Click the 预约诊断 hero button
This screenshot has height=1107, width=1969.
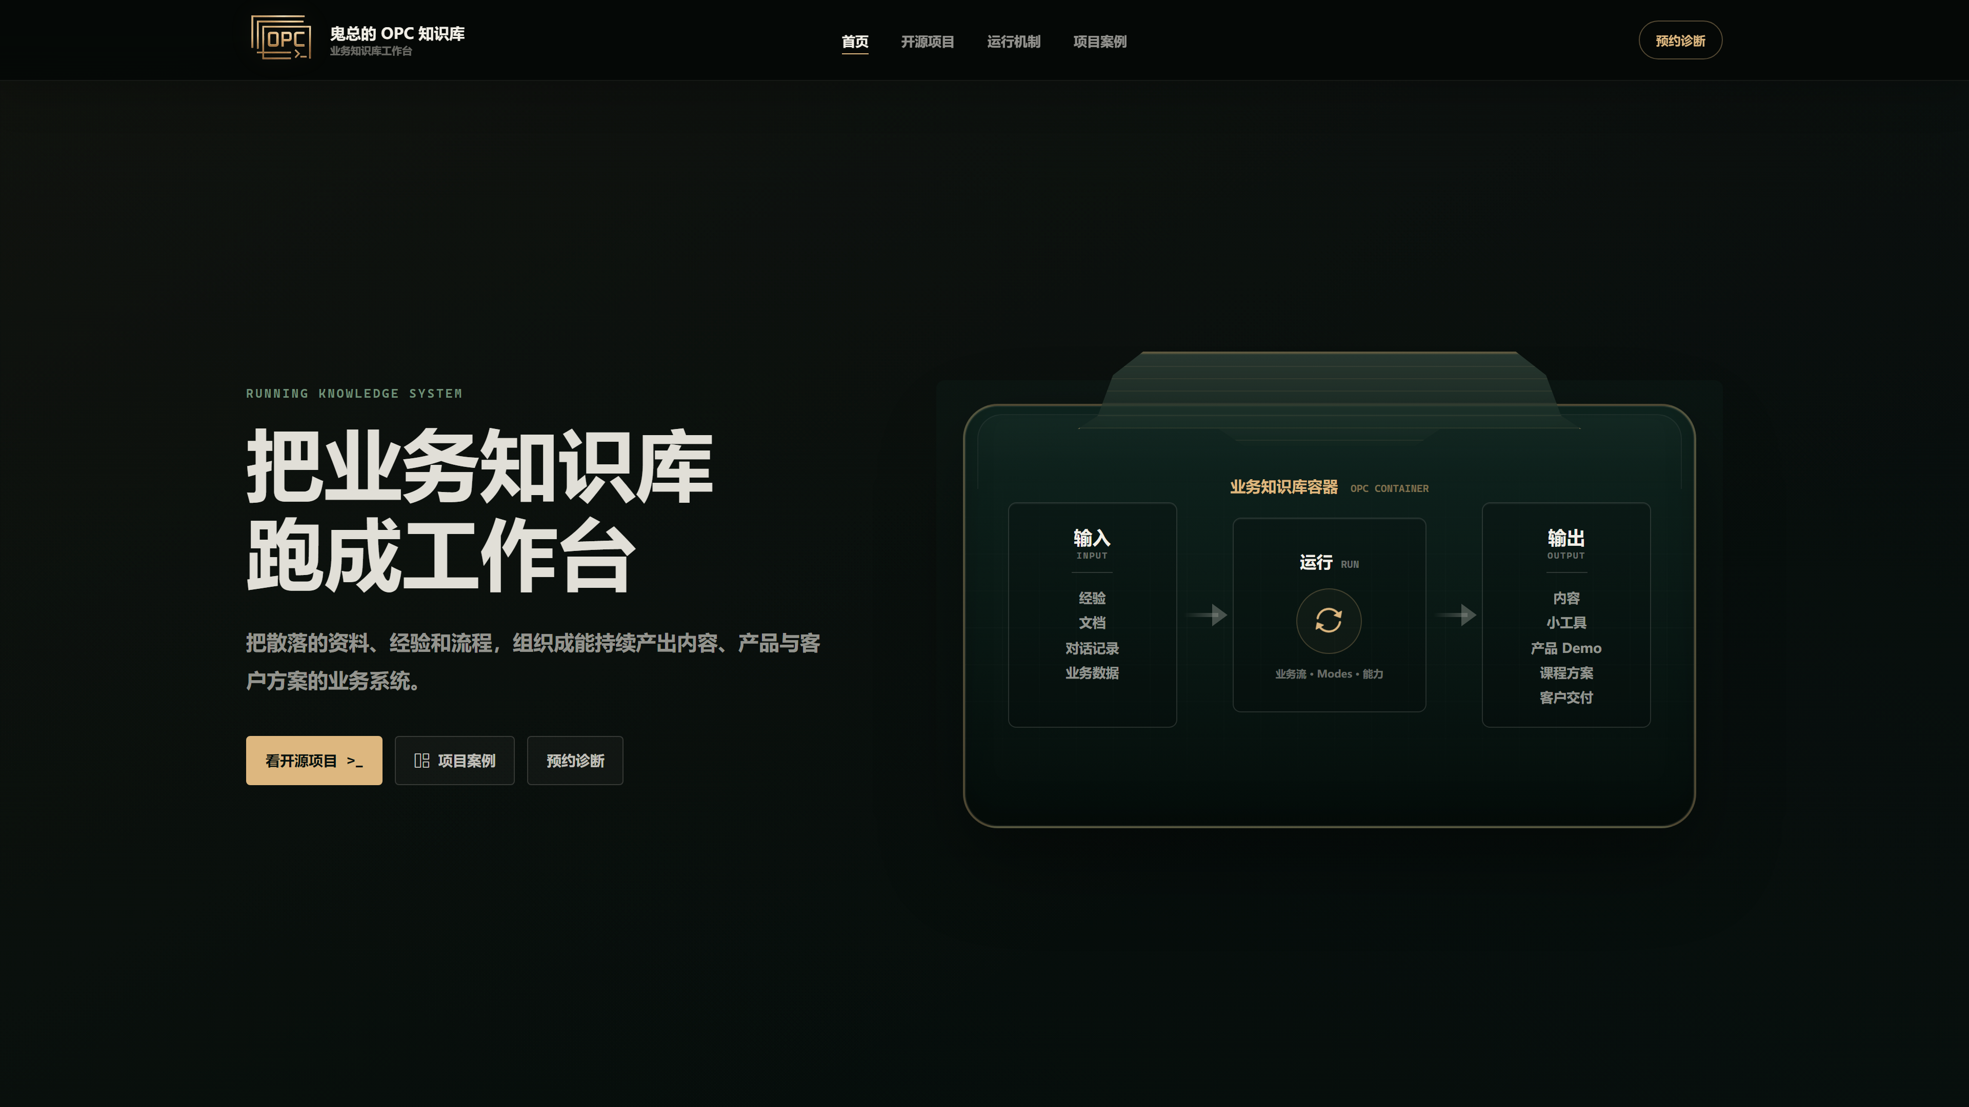pos(575,760)
